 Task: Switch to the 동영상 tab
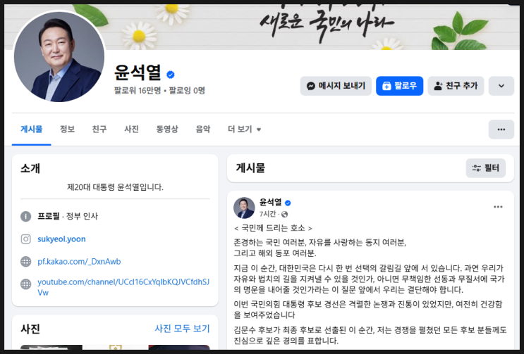pos(167,129)
